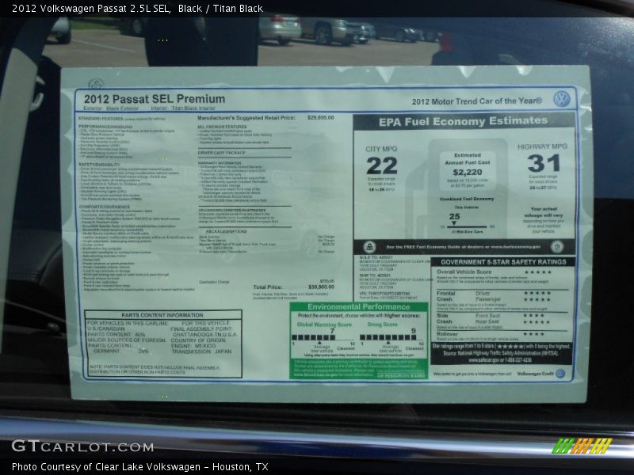
Task: Click 'ENGINE: MEXICO' line
Action: [193, 346]
